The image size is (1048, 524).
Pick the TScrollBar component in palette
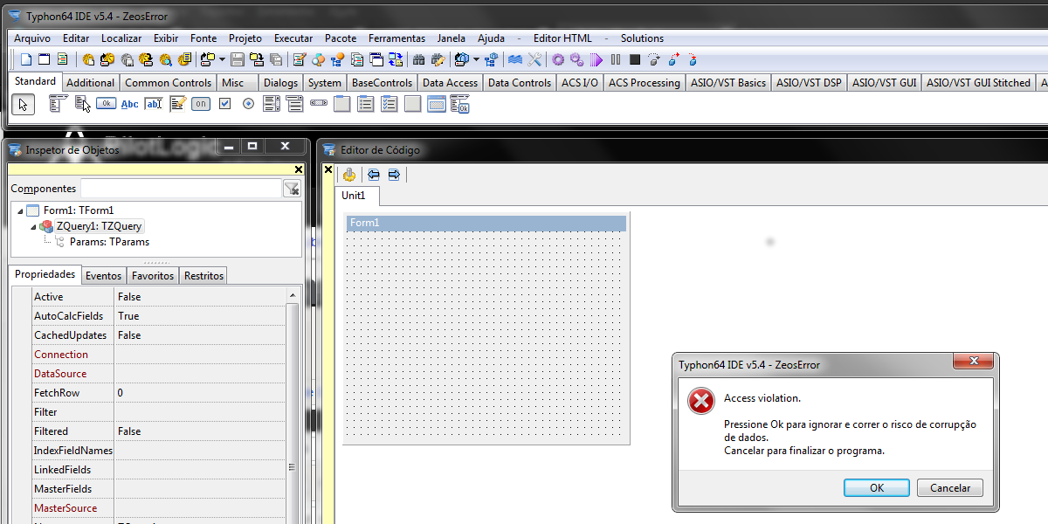[319, 104]
